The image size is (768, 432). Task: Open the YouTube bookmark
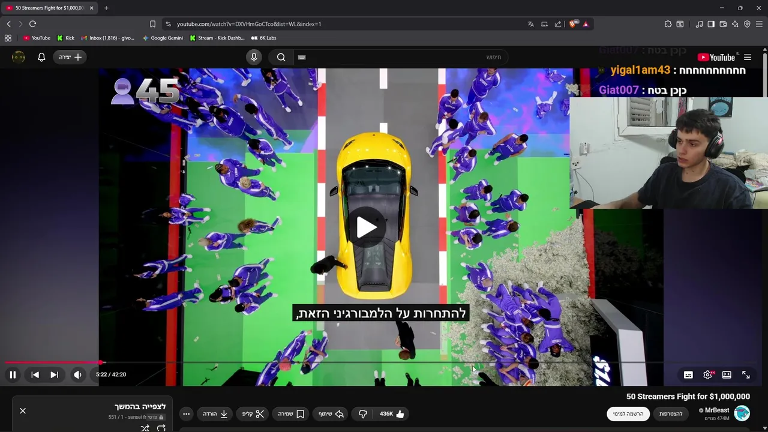[x=37, y=38]
